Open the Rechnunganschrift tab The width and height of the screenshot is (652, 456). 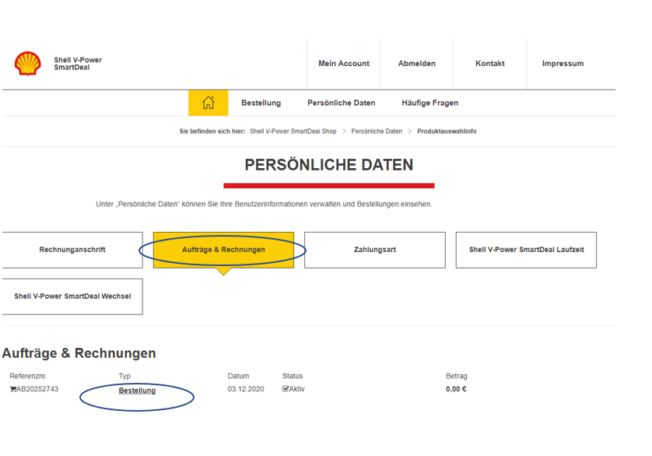[72, 249]
